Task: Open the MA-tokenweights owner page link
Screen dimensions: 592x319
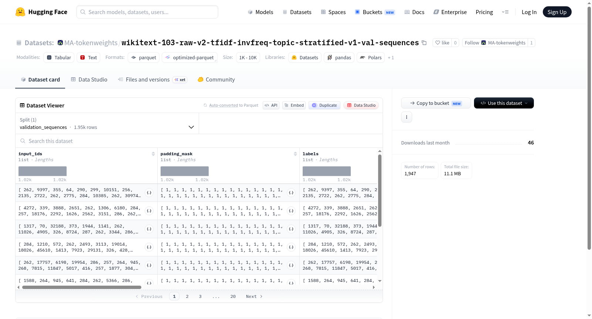Action: 91,43
